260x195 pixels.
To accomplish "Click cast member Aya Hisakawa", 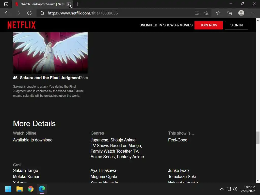I will [x=104, y=170].
